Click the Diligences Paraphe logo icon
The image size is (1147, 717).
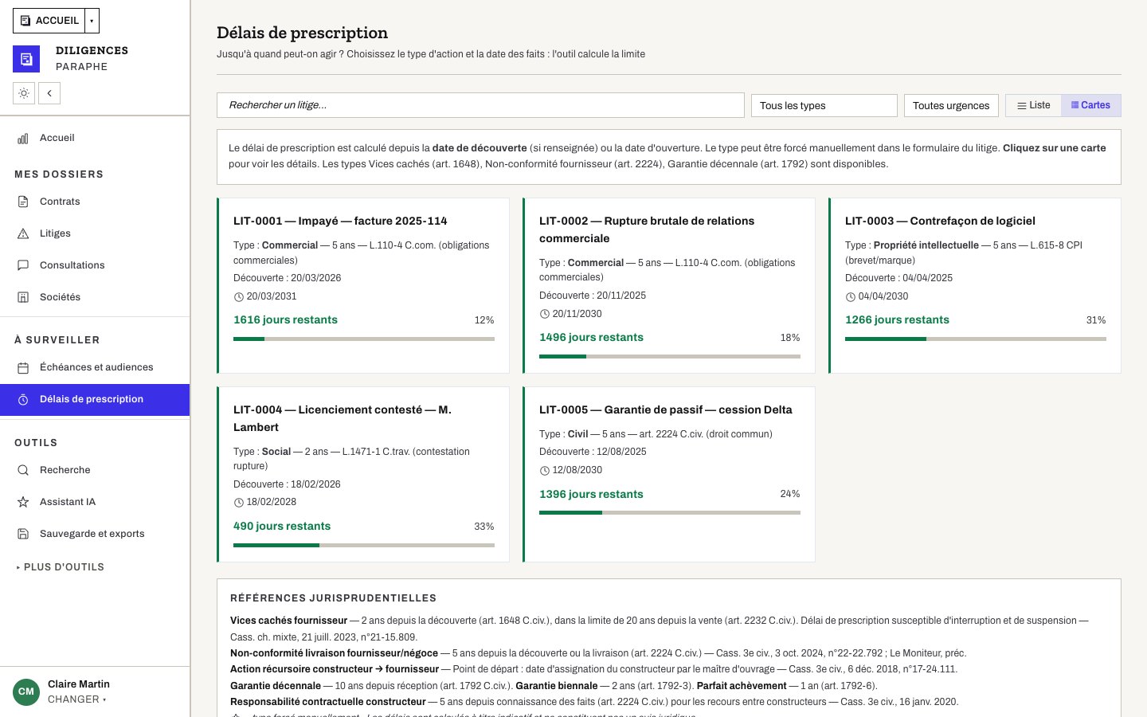[26, 59]
